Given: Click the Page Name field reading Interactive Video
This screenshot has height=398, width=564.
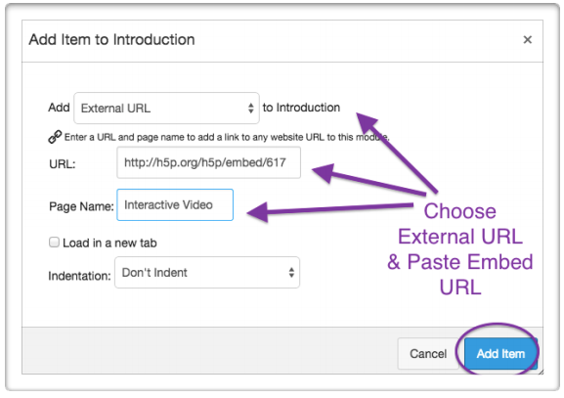Looking at the screenshot, I should (175, 204).
